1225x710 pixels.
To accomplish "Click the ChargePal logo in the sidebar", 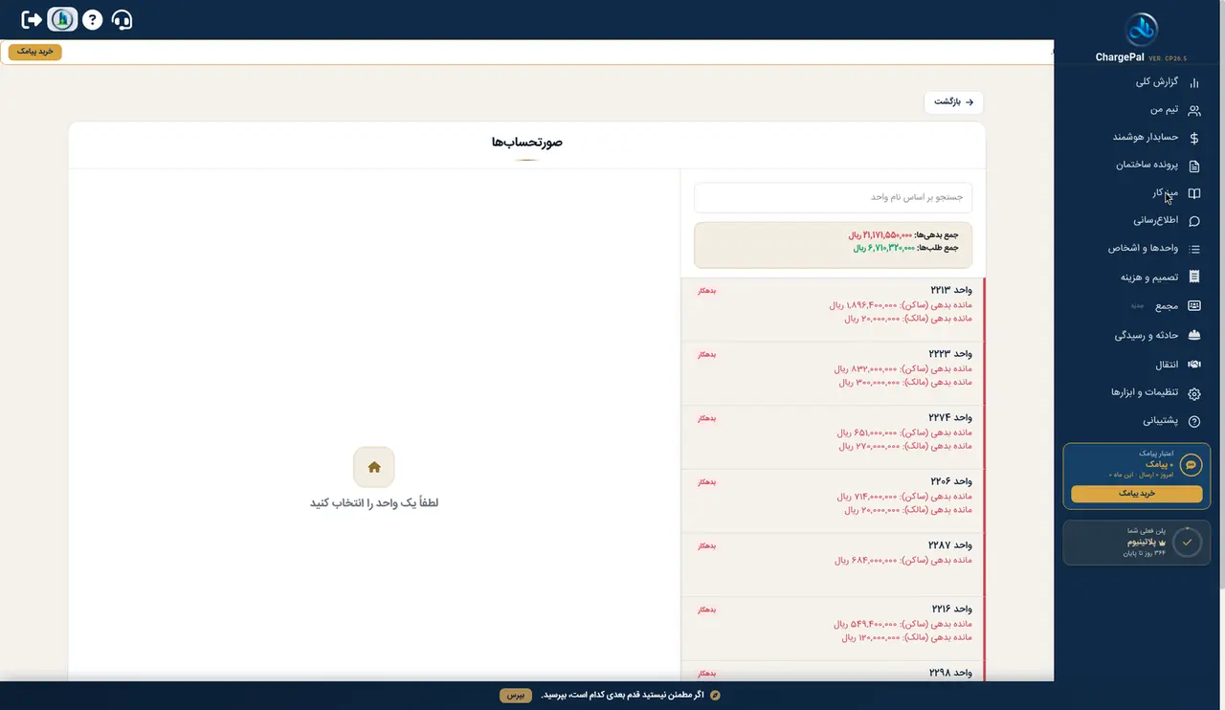I will pyautogui.click(x=1141, y=30).
